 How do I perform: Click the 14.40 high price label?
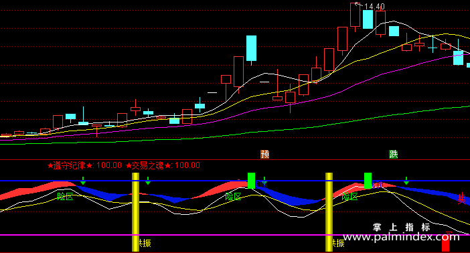click(375, 6)
